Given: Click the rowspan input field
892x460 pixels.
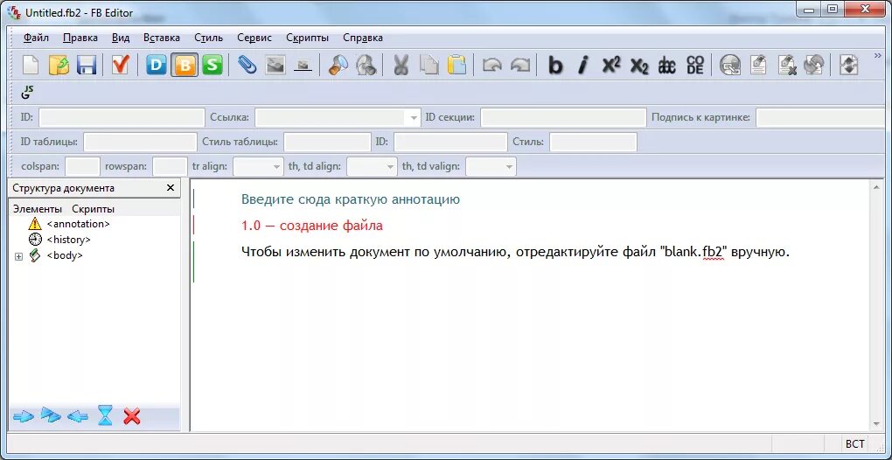Looking at the screenshot, I should (x=170, y=167).
